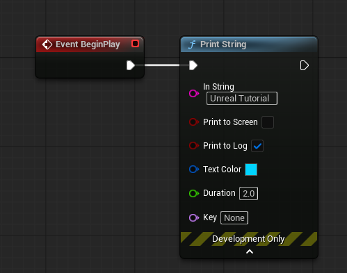Screen dimensions: 347x273
Task: Click the green Duration float pin
Action: click(x=194, y=193)
